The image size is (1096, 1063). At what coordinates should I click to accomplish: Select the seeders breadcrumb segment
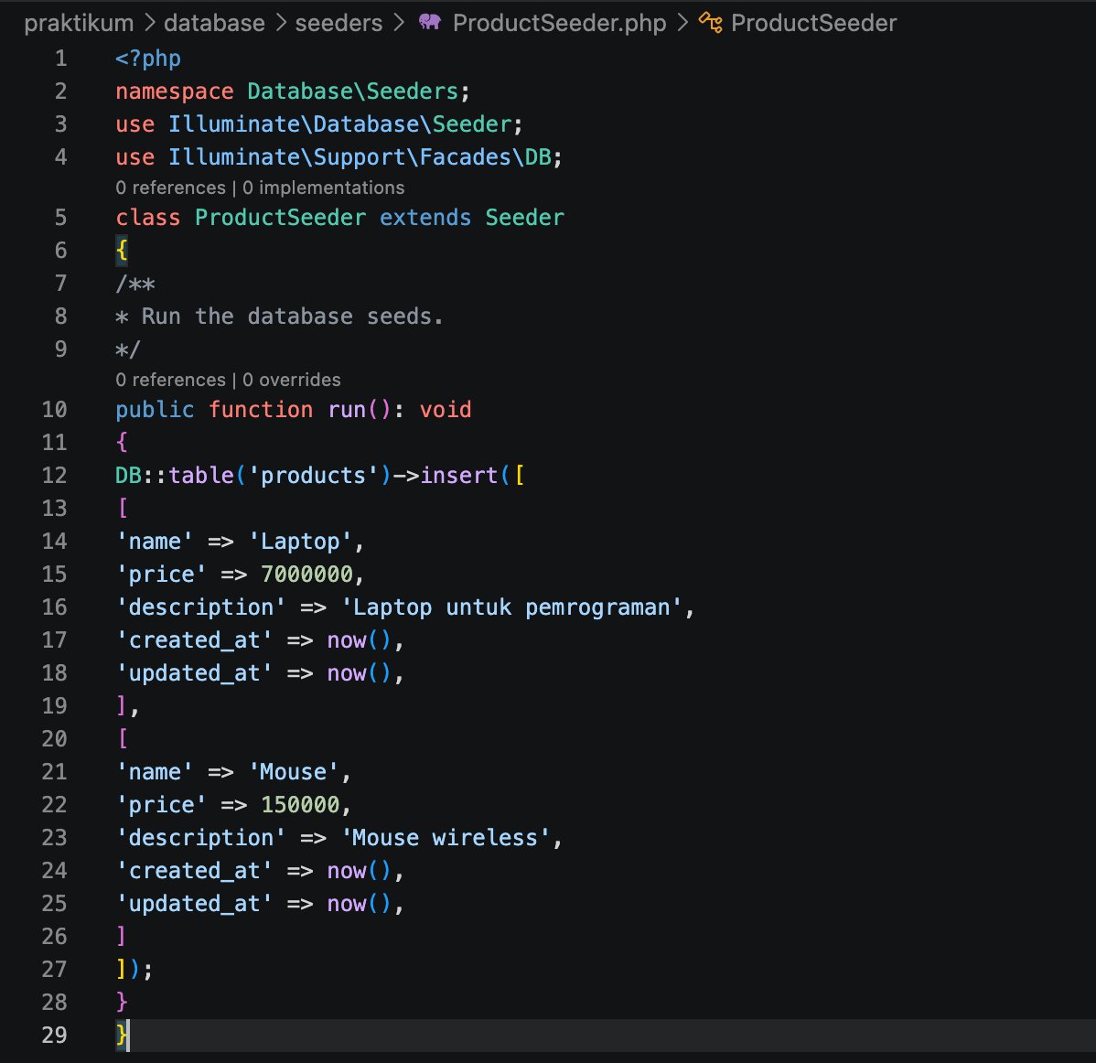click(338, 23)
